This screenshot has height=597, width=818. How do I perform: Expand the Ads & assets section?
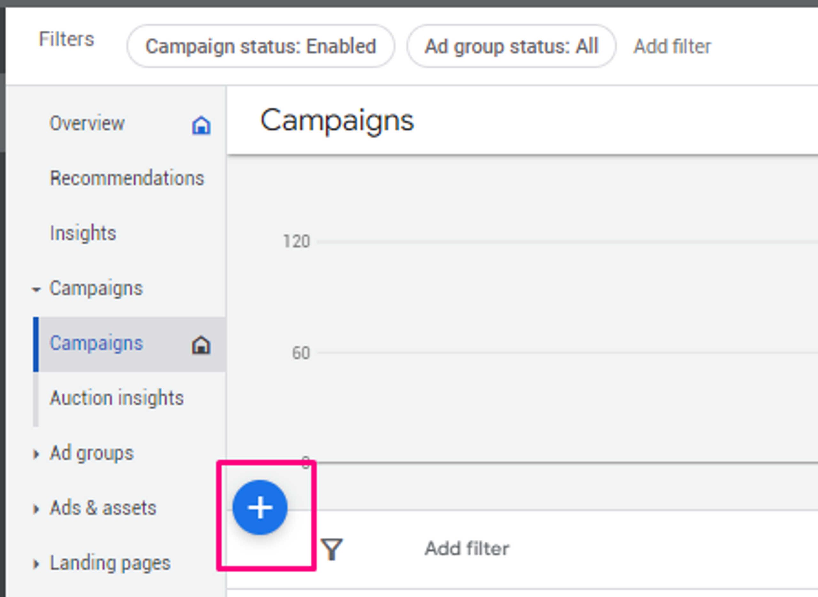pyautogui.click(x=36, y=509)
